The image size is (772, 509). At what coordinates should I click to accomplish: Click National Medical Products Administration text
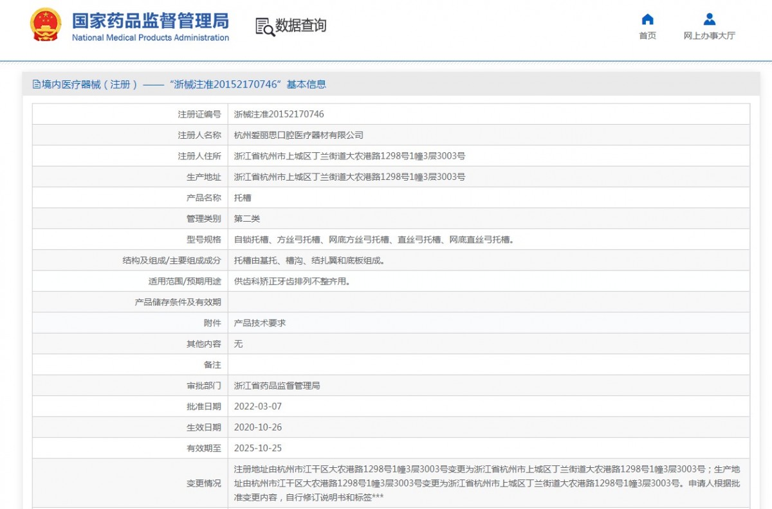[x=151, y=38]
